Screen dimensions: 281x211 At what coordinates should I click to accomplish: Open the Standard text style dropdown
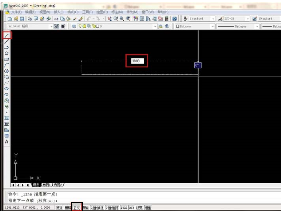(213, 19)
